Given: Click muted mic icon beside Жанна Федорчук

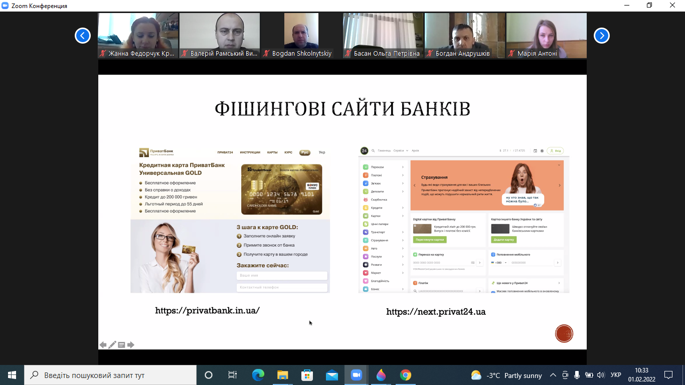Looking at the screenshot, I should (x=103, y=53).
